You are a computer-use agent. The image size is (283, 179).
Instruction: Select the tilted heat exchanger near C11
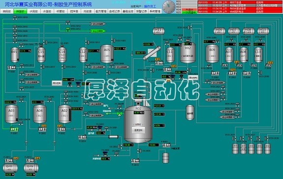click(x=152, y=53)
